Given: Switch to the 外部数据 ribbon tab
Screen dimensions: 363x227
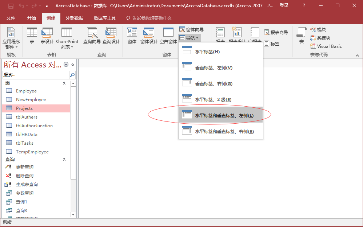Looking at the screenshot, I should [74, 18].
